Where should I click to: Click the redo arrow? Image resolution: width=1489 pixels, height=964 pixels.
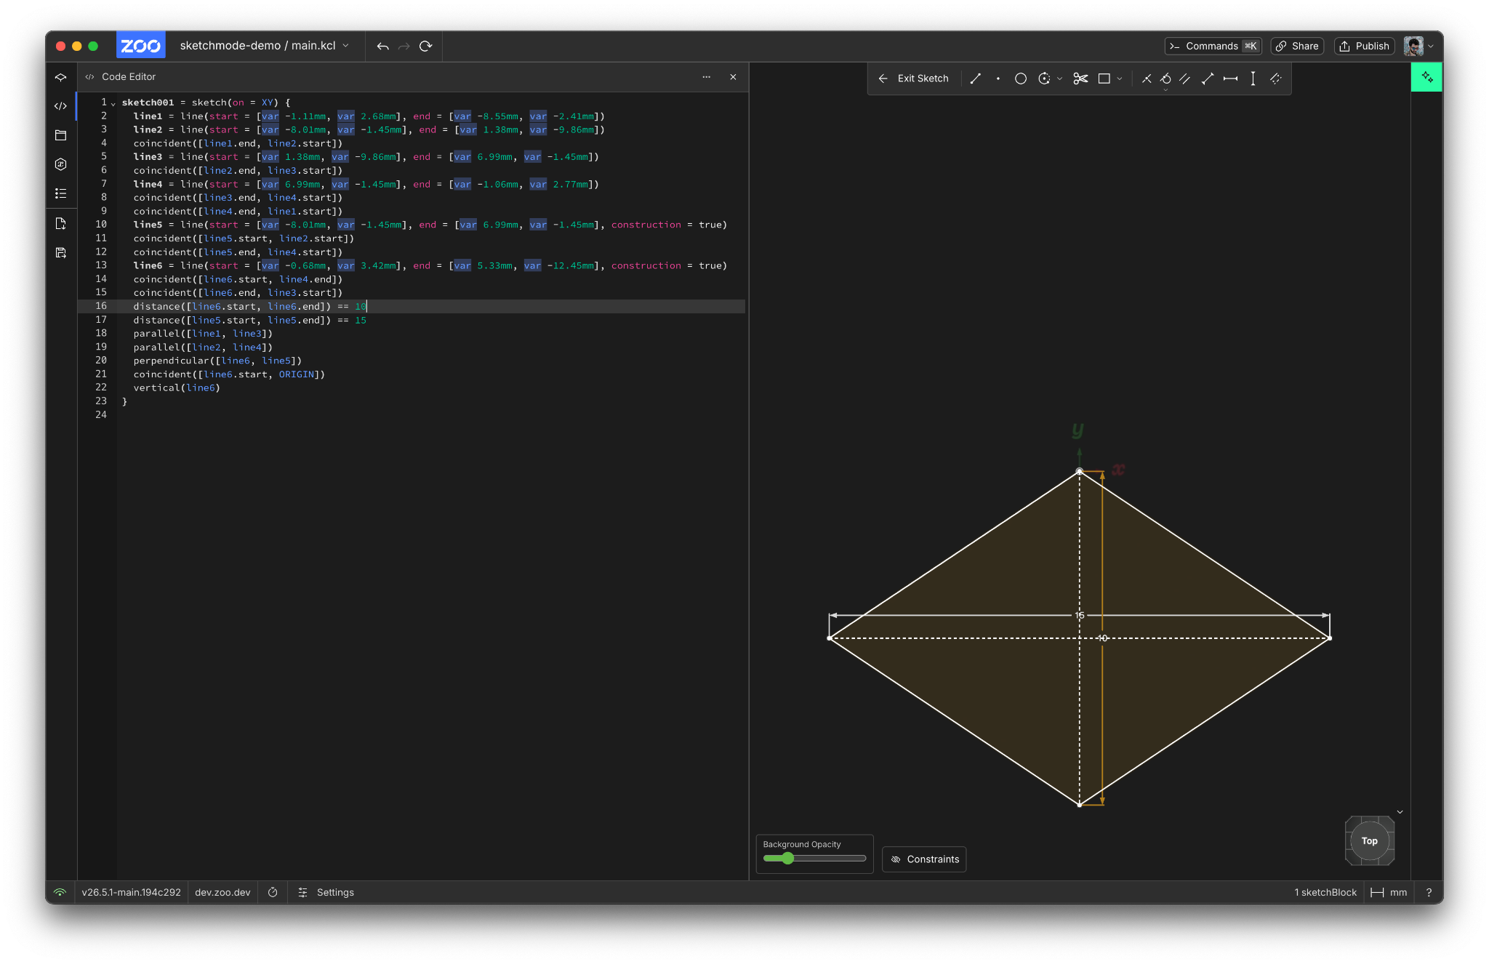click(404, 46)
